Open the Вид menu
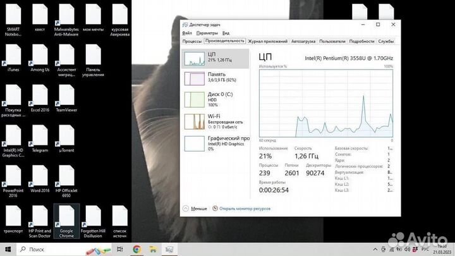The width and height of the screenshot is (455, 256). point(226,33)
